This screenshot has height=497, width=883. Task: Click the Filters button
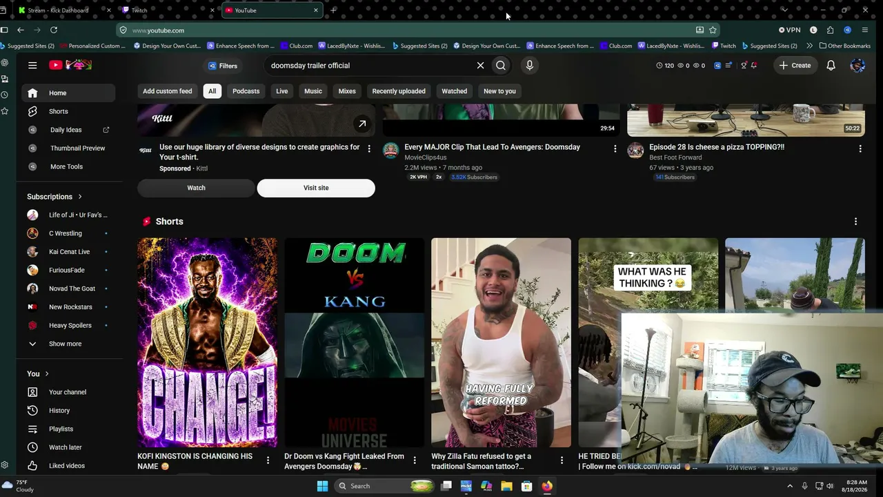tap(223, 66)
